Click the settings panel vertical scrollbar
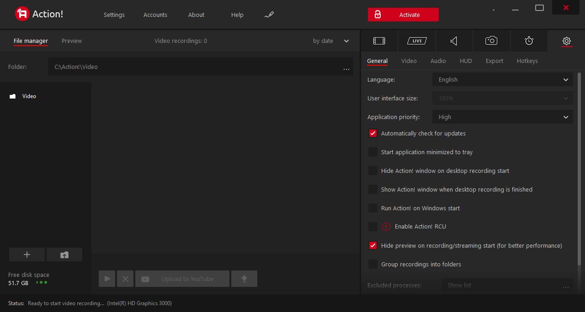 tap(580, 169)
